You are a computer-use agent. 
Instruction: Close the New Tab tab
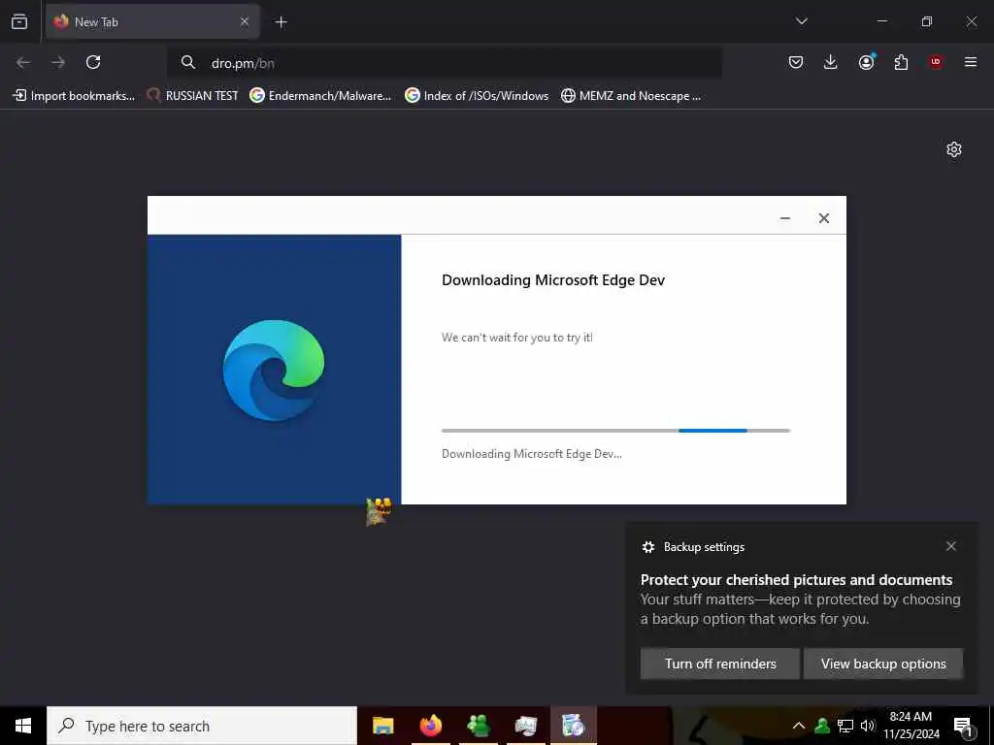[245, 22]
